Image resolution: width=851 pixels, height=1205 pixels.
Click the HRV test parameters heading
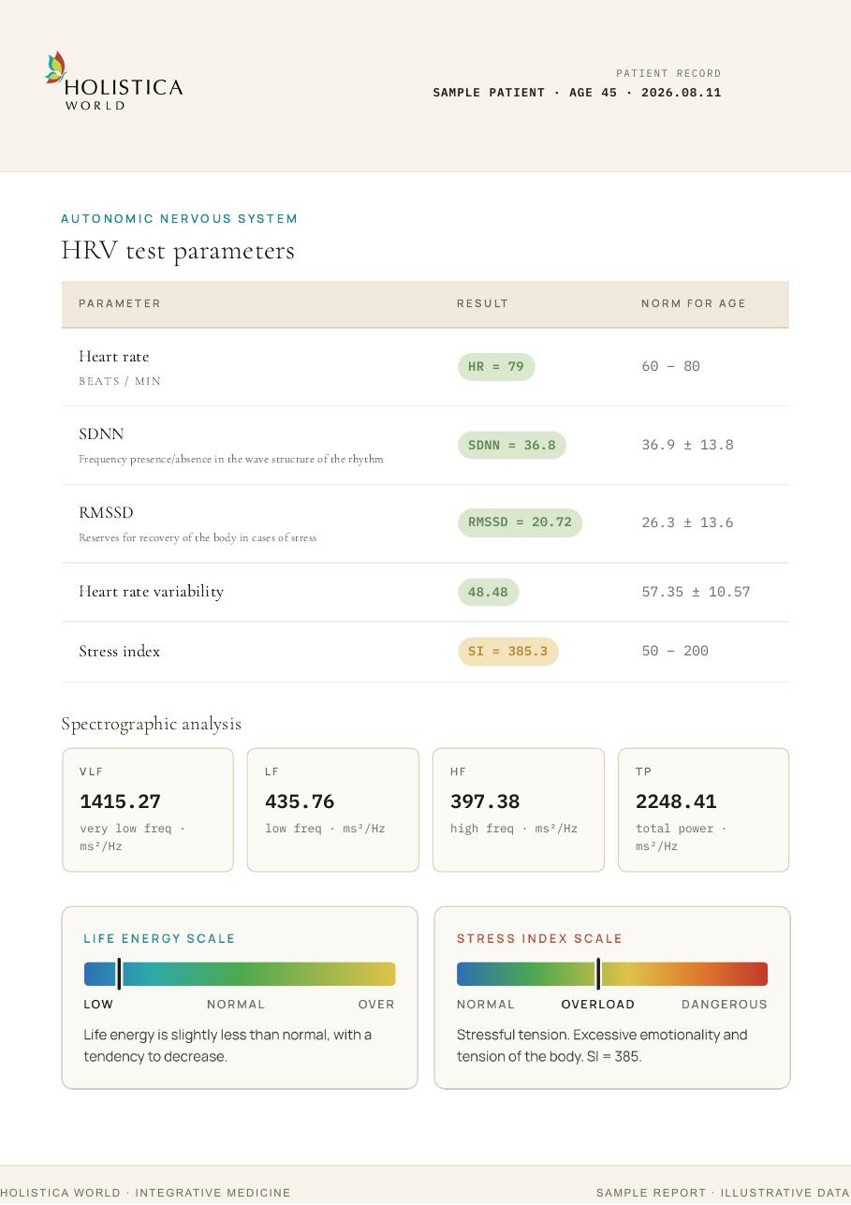point(178,251)
